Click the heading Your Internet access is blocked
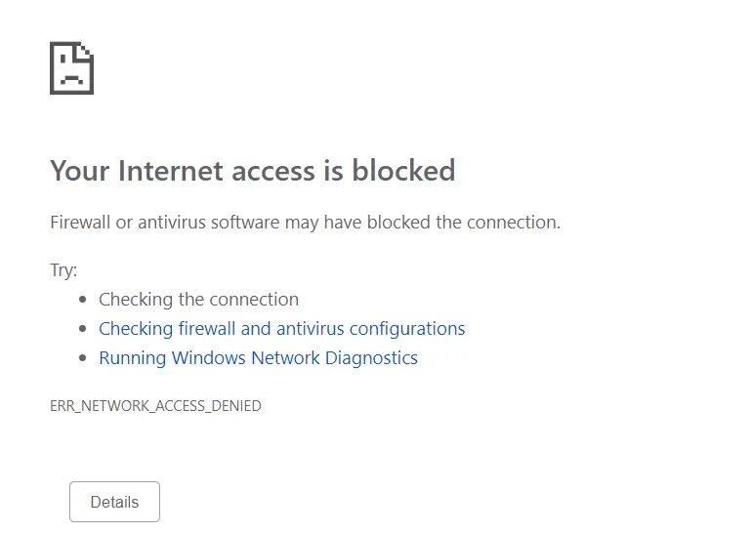This screenshot has height=533, width=753. tap(252, 171)
